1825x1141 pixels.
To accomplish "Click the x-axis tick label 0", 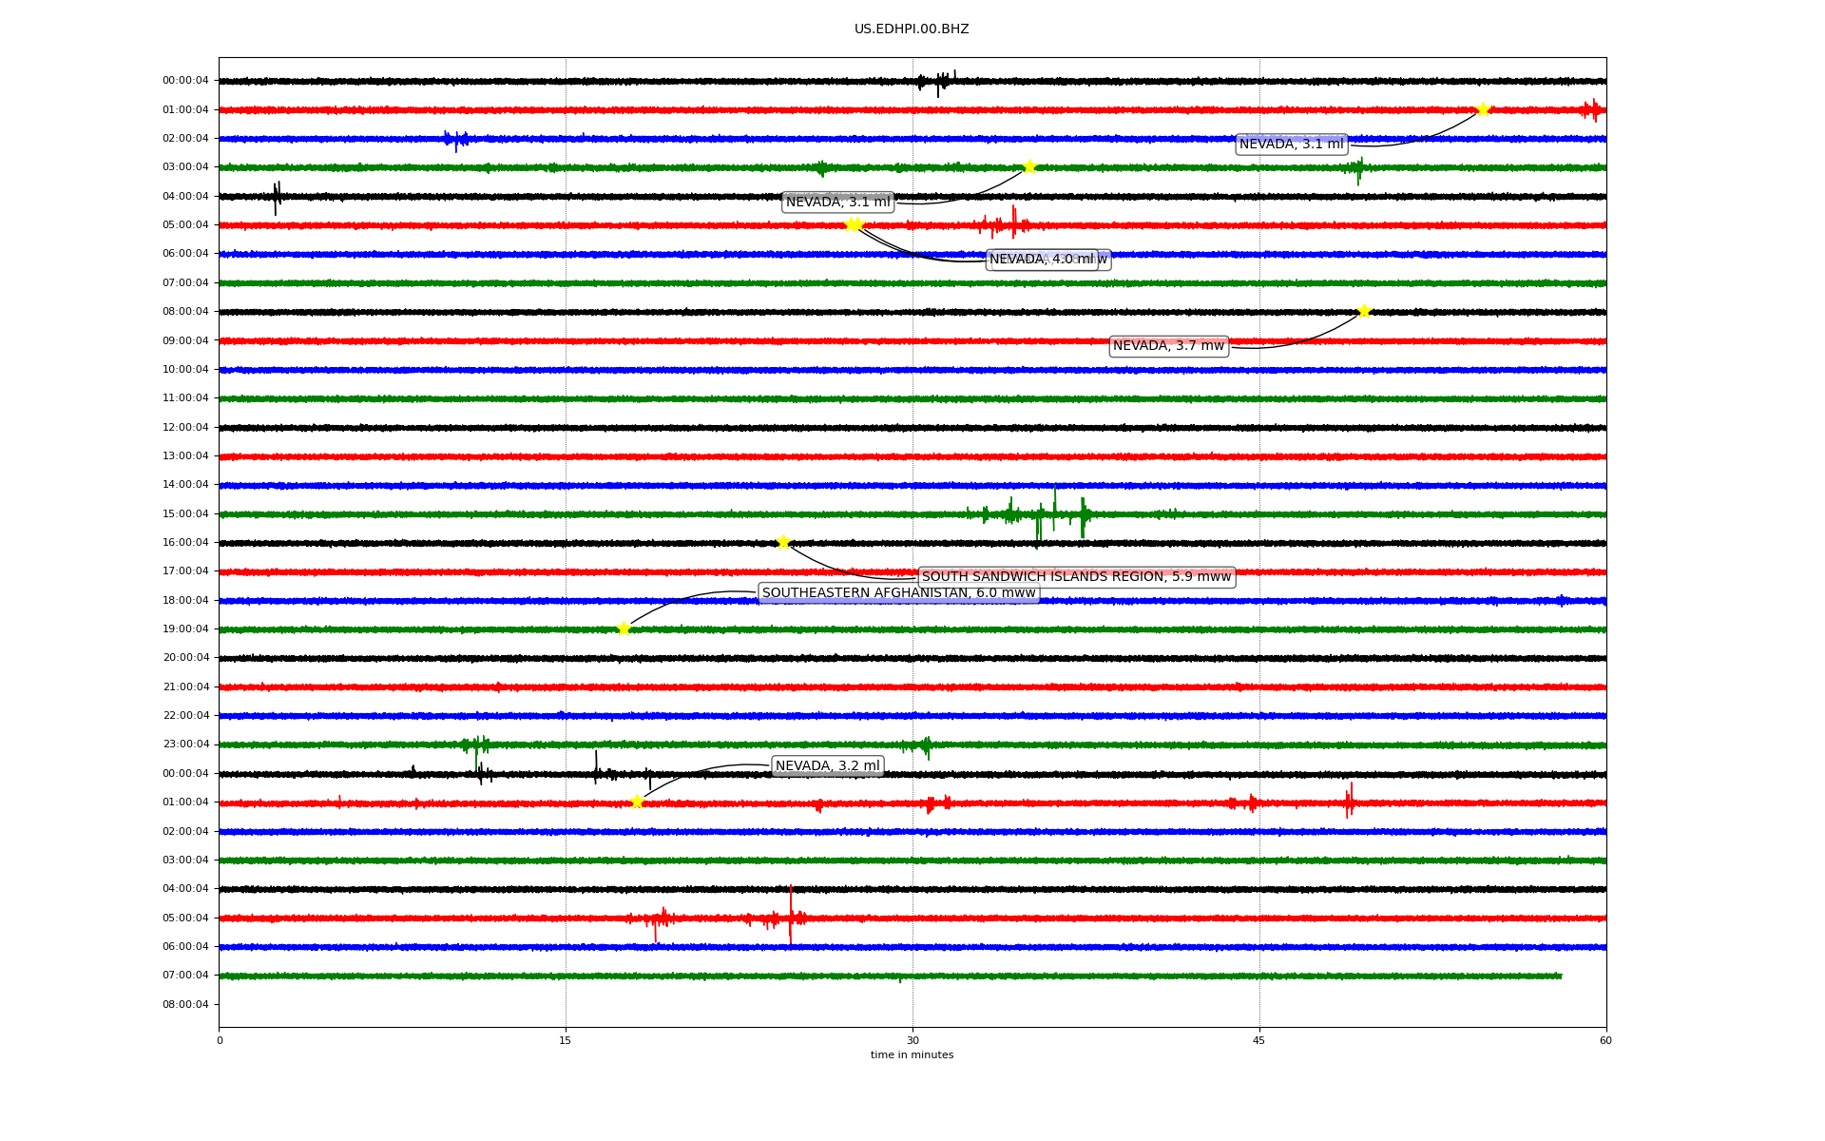I will point(220,1040).
